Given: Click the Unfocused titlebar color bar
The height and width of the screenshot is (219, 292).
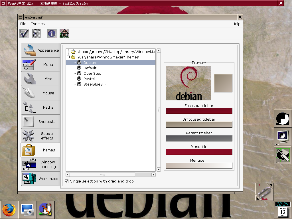Looking at the screenshot, I should (x=199, y=125).
